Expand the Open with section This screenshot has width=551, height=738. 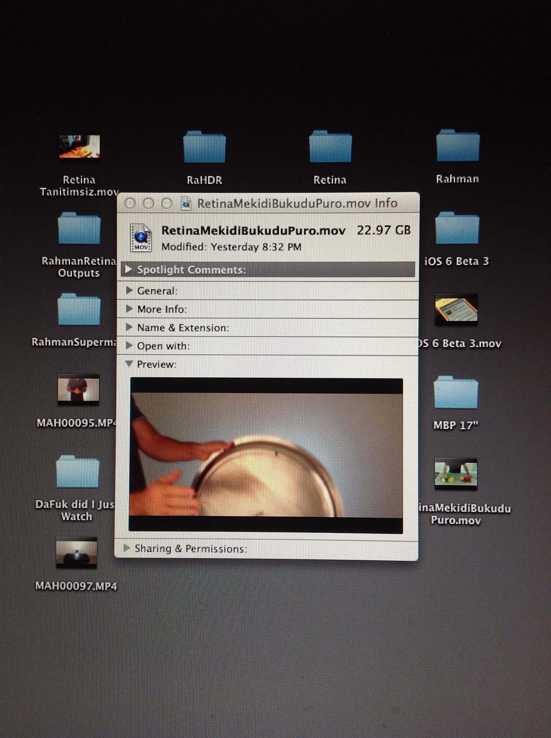click(x=129, y=345)
